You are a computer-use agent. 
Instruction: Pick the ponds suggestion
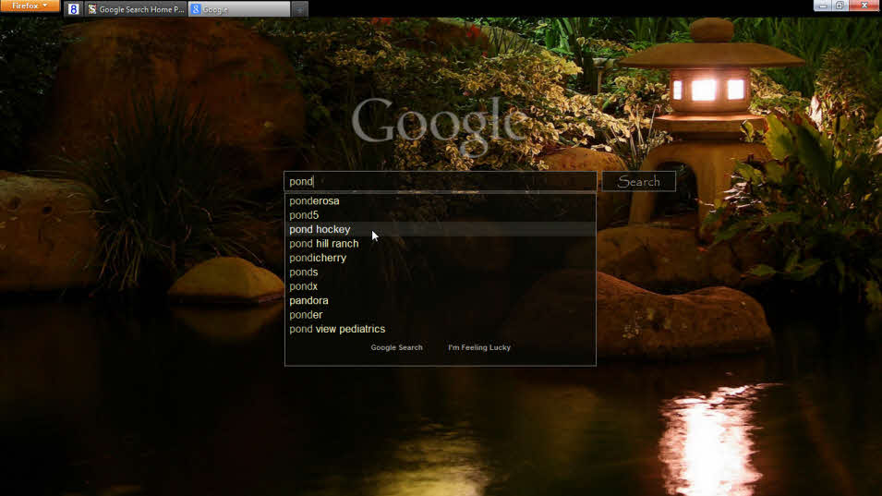point(440,272)
